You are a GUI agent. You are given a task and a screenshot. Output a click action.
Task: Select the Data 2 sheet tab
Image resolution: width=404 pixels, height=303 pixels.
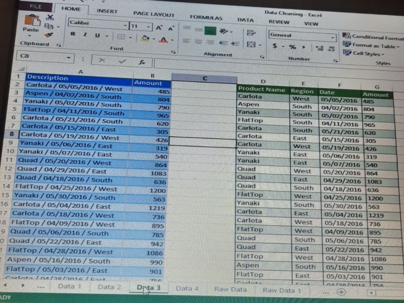point(109,287)
